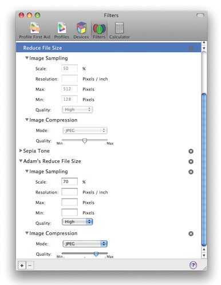
Task: Open the Devices cube icon
Action: click(x=81, y=30)
